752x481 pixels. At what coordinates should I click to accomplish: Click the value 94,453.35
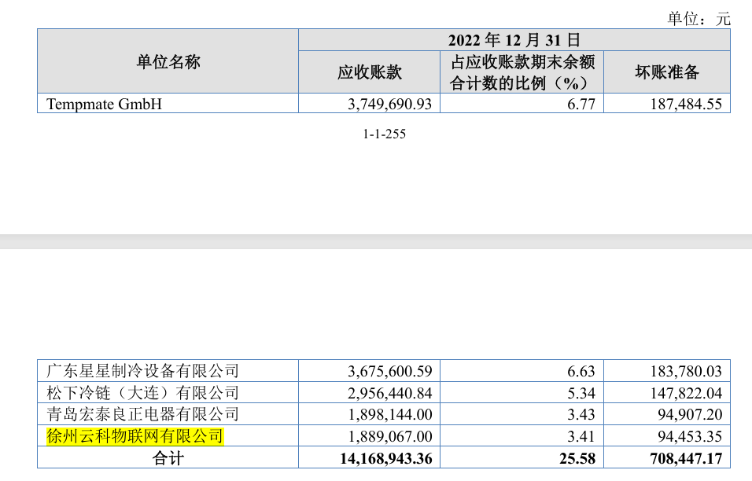click(690, 436)
